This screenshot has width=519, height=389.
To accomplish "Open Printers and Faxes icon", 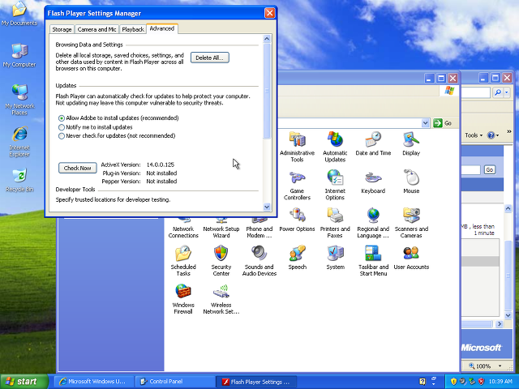I will (335, 223).
